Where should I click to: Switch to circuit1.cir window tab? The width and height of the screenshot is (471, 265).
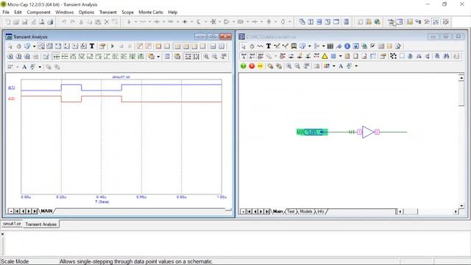click(x=12, y=224)
